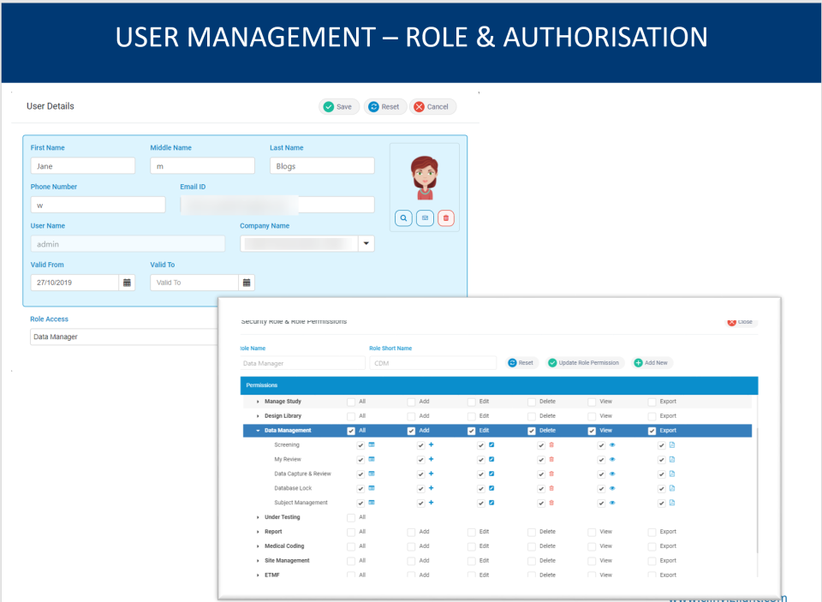Open the Valid From calendar picker
Viewport: 822px width, 602px height.
pyautogui.click(x=127, y=282)
